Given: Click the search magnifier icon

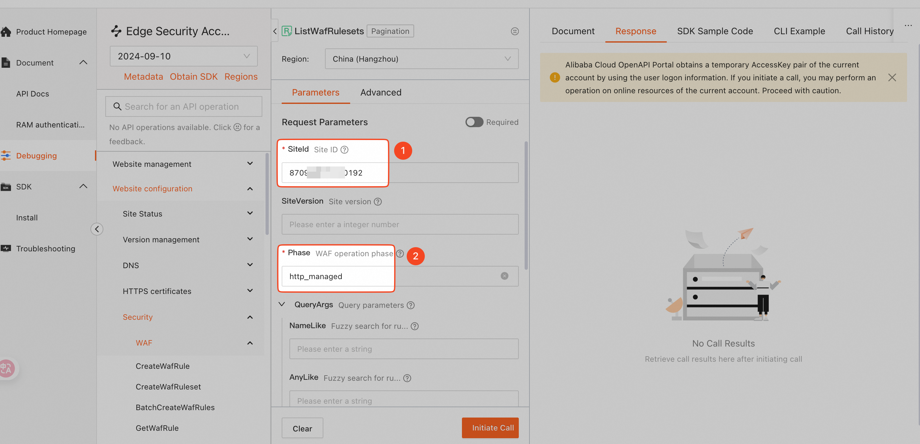Looking at the screenshot, I should pos(117,106).
